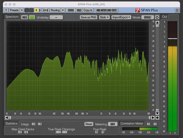183x138 pixels.
Task: Open spectrum settings gear icon
Action: [157, 17]
